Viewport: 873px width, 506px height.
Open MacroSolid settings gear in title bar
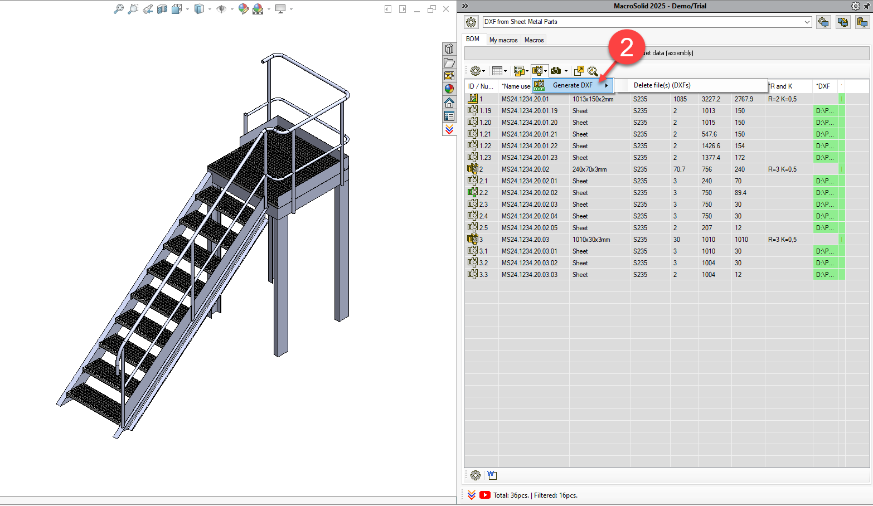pos(856,6)
